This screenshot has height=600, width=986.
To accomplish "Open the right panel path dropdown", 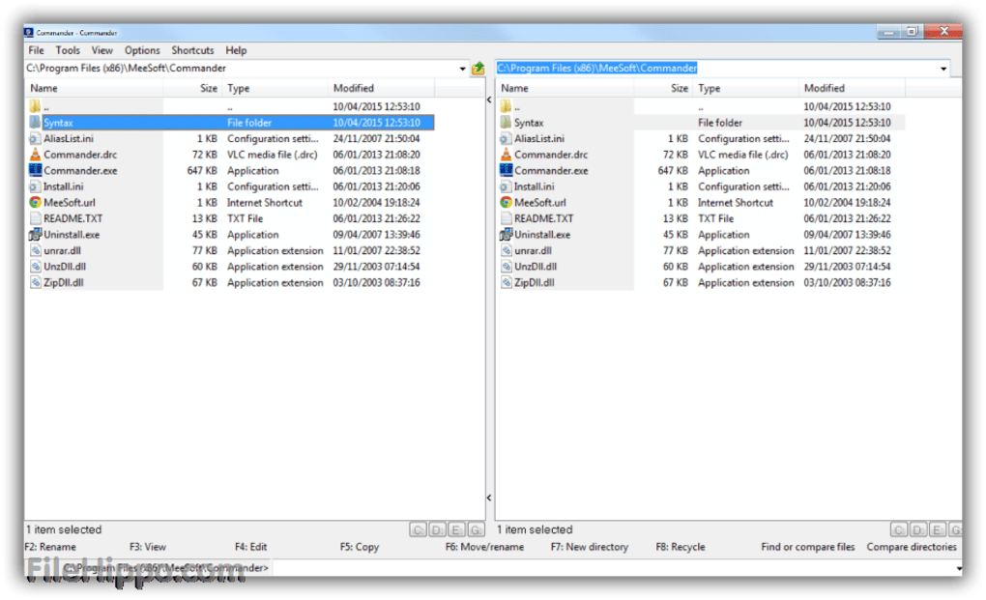I will [943, 69].
